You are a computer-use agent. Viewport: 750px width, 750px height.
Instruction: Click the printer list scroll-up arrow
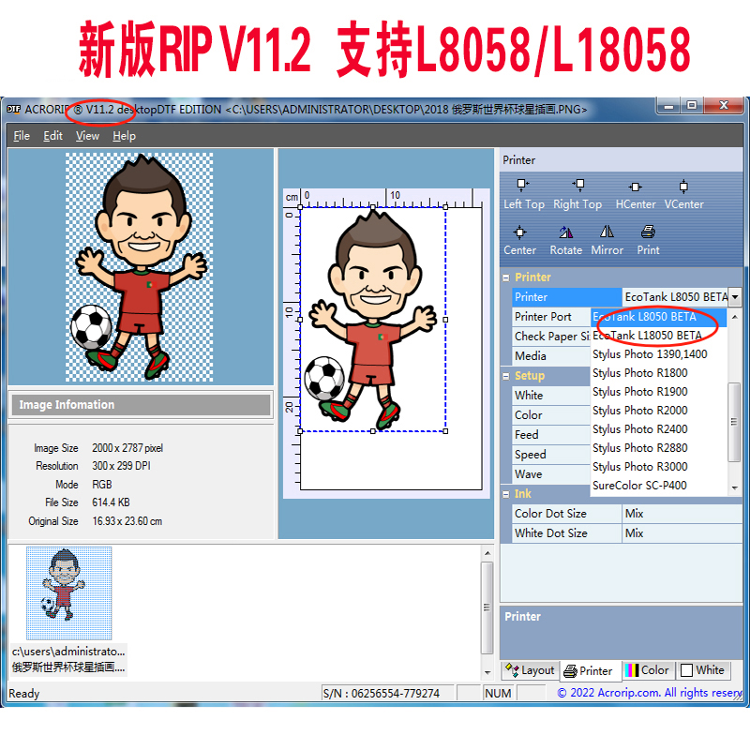pyautogui.click(x=735, y=317)
